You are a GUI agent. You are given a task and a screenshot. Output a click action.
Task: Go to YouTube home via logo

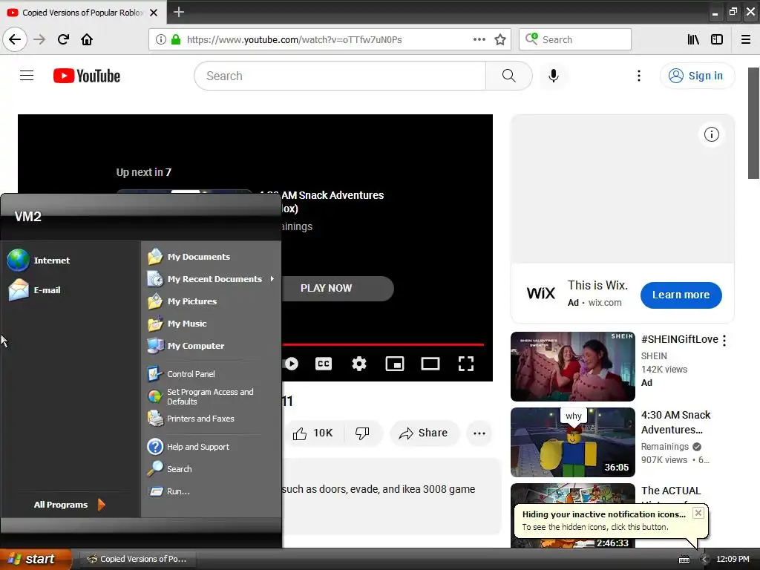[x=87, y=76]
